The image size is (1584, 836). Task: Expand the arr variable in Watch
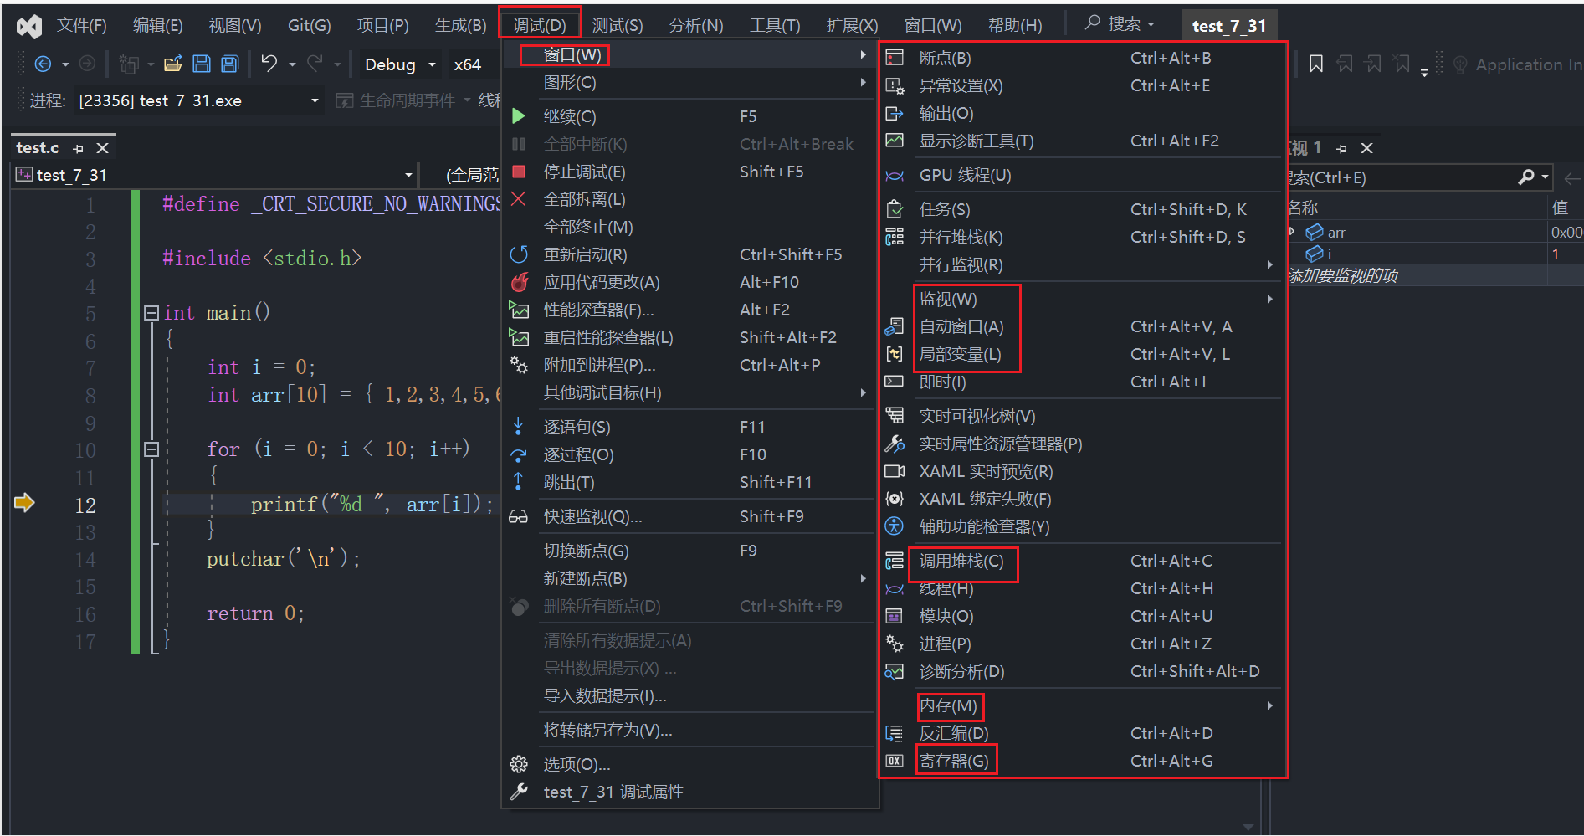point(1292,232)
